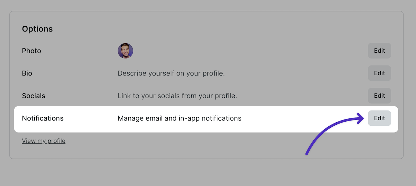Select the Bio row label
Viewport: 416px width, 186px height.
click(x=27, y=73)
